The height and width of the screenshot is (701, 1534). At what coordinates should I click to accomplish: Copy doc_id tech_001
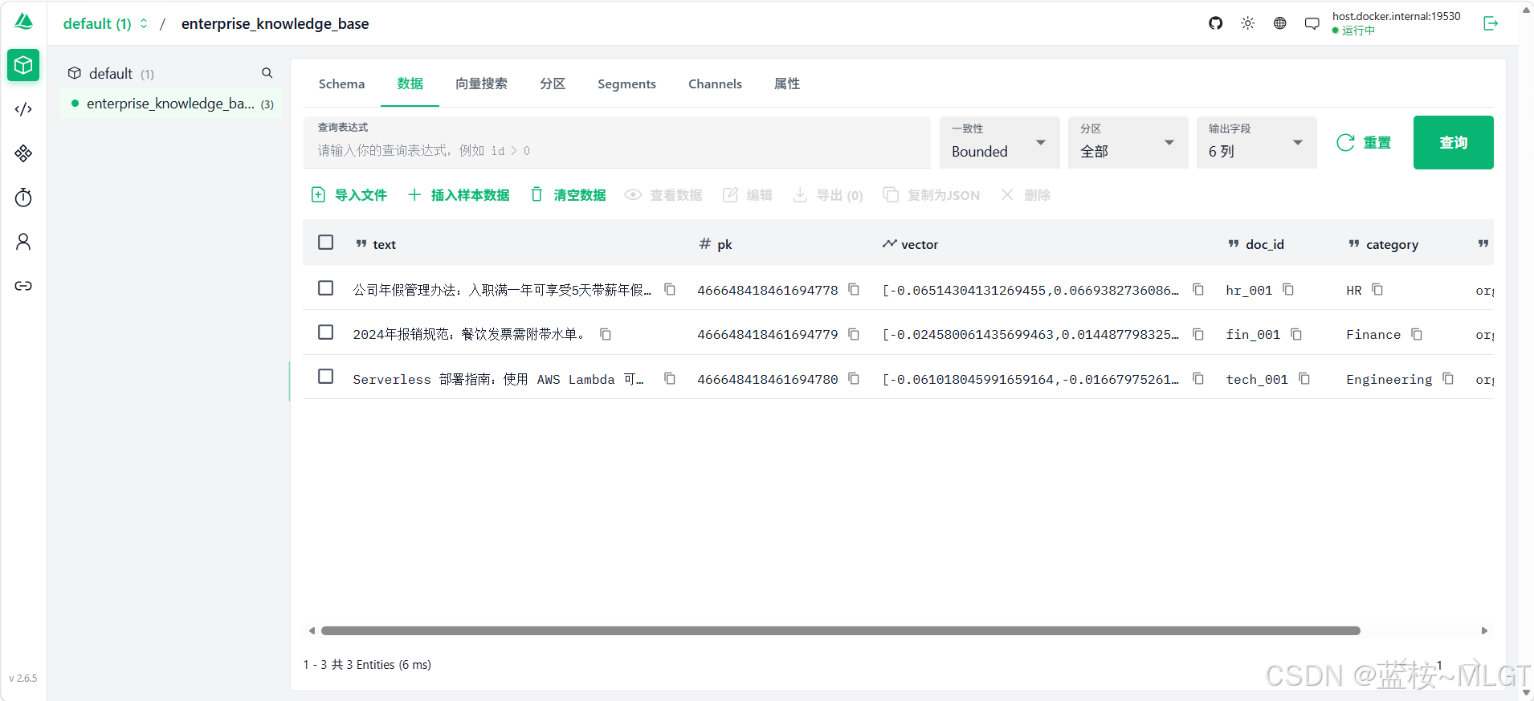coord(1304,378)
